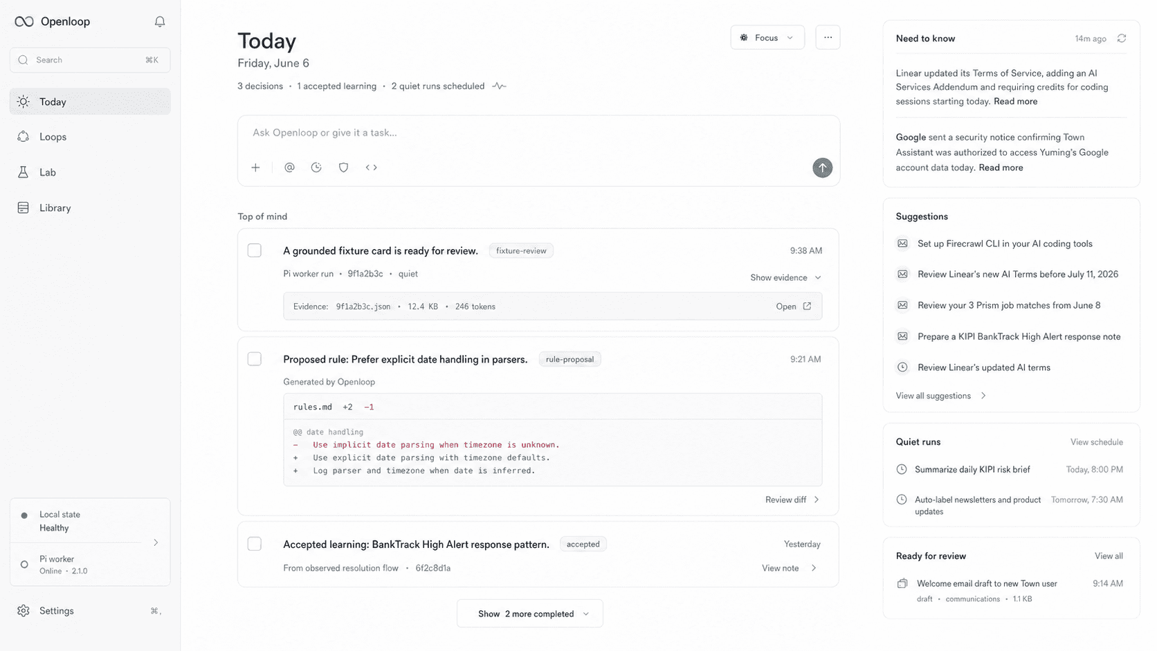Click rules.md filename in diff
Image resolution: width=1157 pixels, height=651 pixels.
[313, 407]
